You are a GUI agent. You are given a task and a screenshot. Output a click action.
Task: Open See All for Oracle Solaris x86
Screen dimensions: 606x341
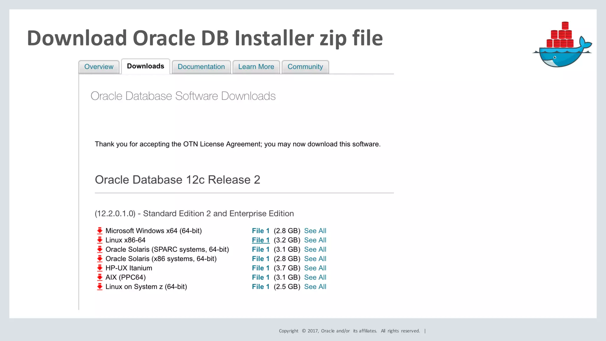click(x=315, y=259)
